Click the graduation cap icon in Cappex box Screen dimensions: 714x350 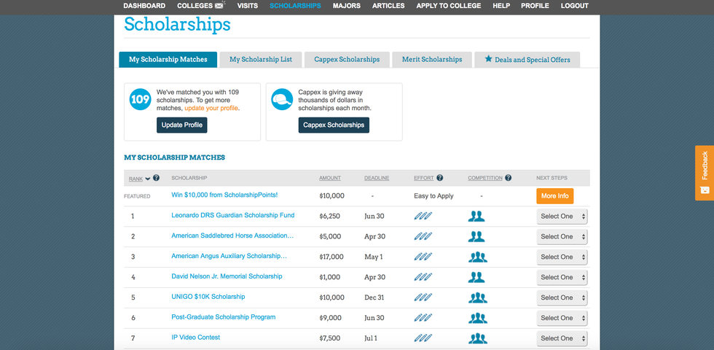coord(282,100)
